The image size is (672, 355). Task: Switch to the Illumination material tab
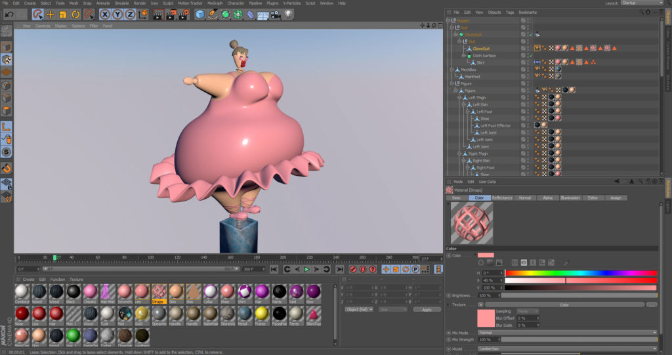pos(570,198)
